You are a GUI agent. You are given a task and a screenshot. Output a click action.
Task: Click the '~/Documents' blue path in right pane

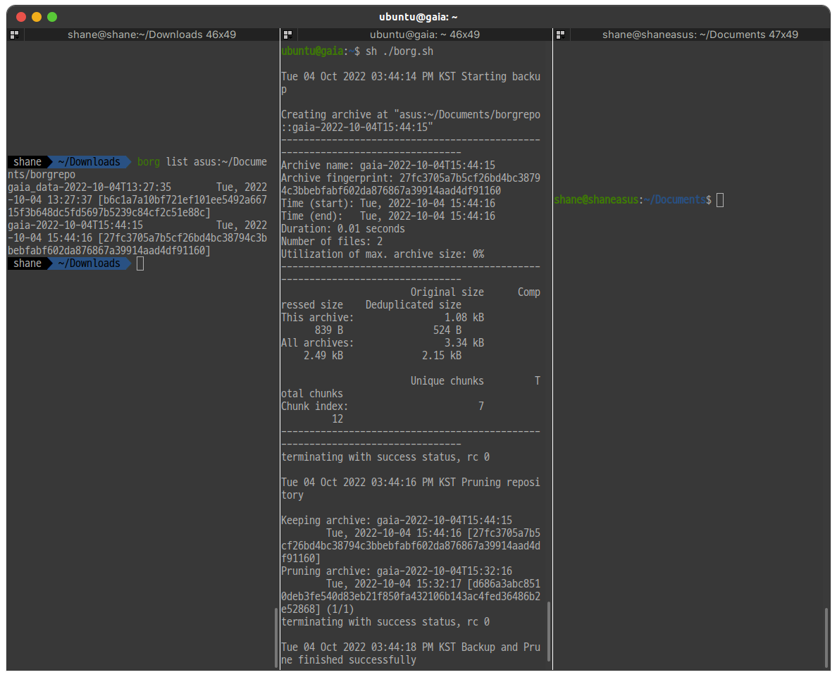(x=675, y=200)
